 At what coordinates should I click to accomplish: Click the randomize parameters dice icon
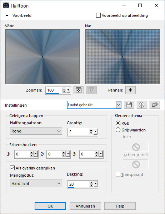(x=142, y=105)
